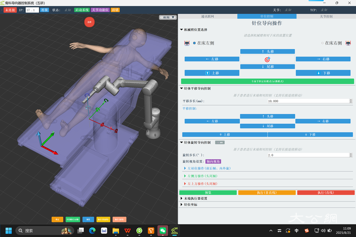Launch Microsoft Edge from the taskbar
This screenshot has height=237, width=356.
(x=92, y=230)
